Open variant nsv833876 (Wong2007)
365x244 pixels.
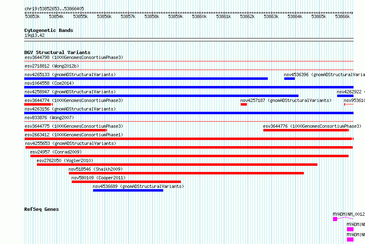[x=49, y=117]
